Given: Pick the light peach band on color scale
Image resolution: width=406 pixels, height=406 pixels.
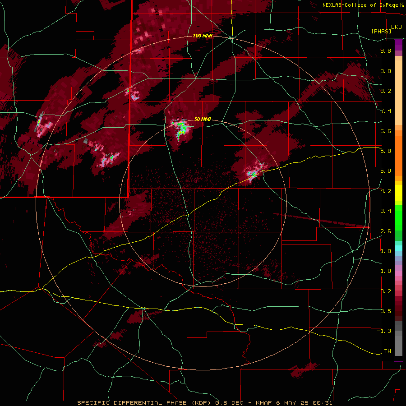Looking at the screenshot, I should 398,93.
